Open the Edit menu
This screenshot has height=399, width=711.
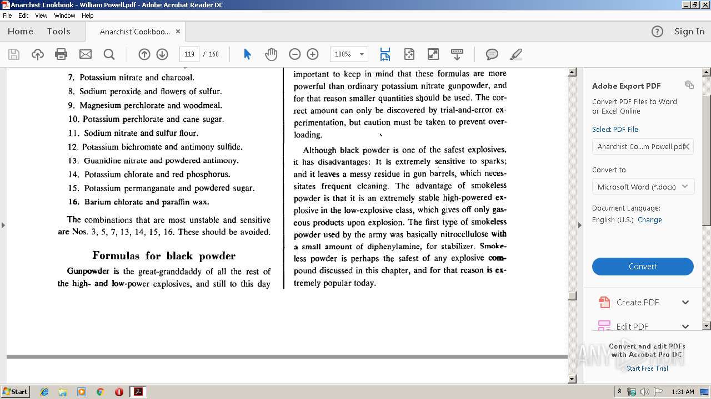[x=23, y=16]
